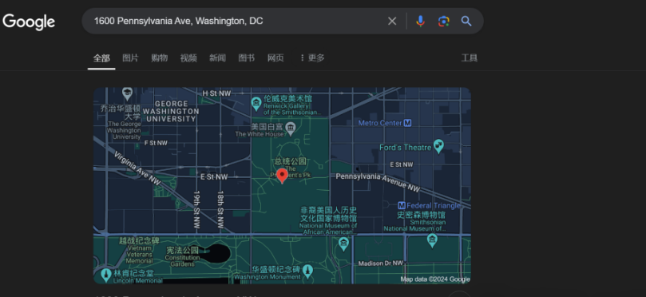Switch to the 图片 (Images) tab
The image size is (646, 297).
[130, 58]
